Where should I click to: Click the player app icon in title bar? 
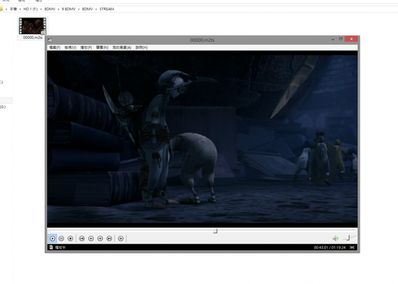click(50, 40)
